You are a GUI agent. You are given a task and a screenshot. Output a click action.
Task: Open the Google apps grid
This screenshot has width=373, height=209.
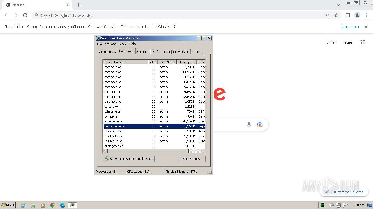(x=363, y=42)
